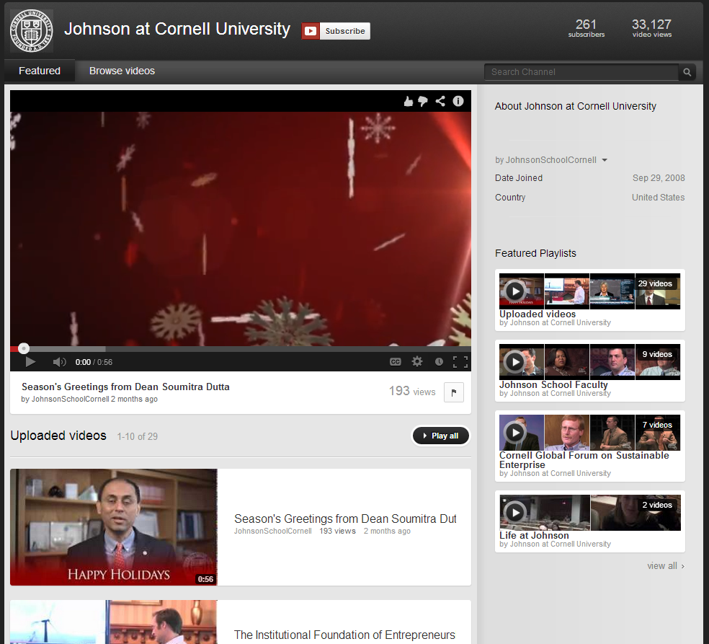The height and width of the screenshot is (644, 709).
Task: Click the 9 videos badge
Action: pos(657,354)
